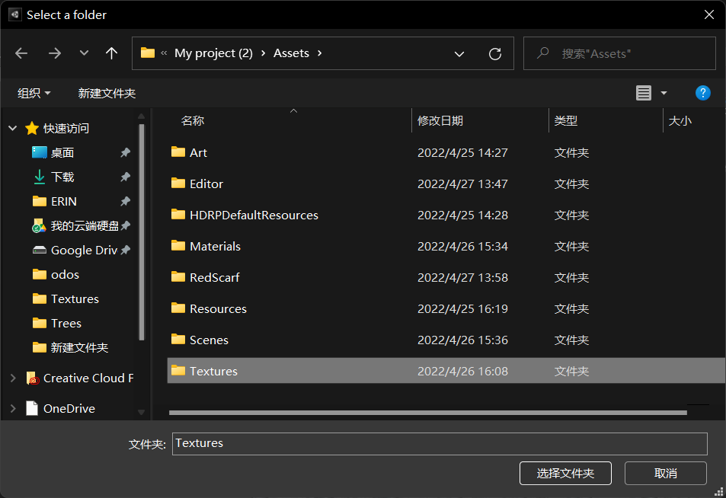Screen dimensions: 726x498
Task: Navigate up one folder level
Action: (x=111, y=53)
